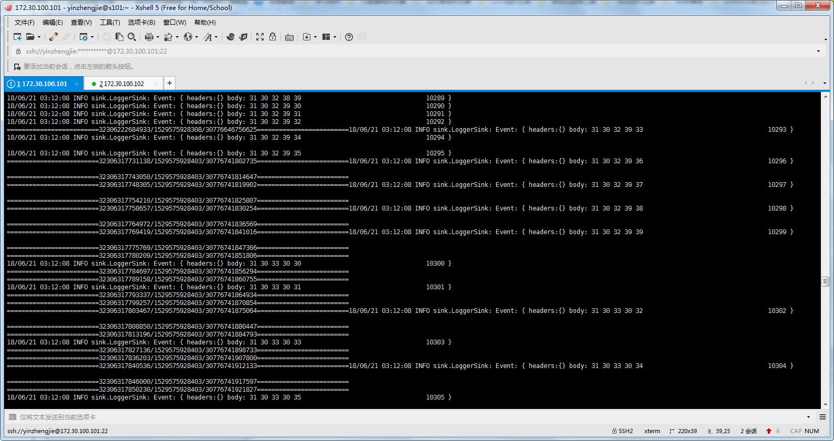Click the Copy toolbar icon
This screenshot has height=441, width=834.
107,37
